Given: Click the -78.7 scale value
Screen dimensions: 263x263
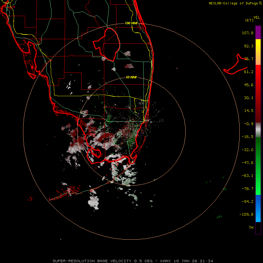Looking at the screenshot, I should click(248, 189).
